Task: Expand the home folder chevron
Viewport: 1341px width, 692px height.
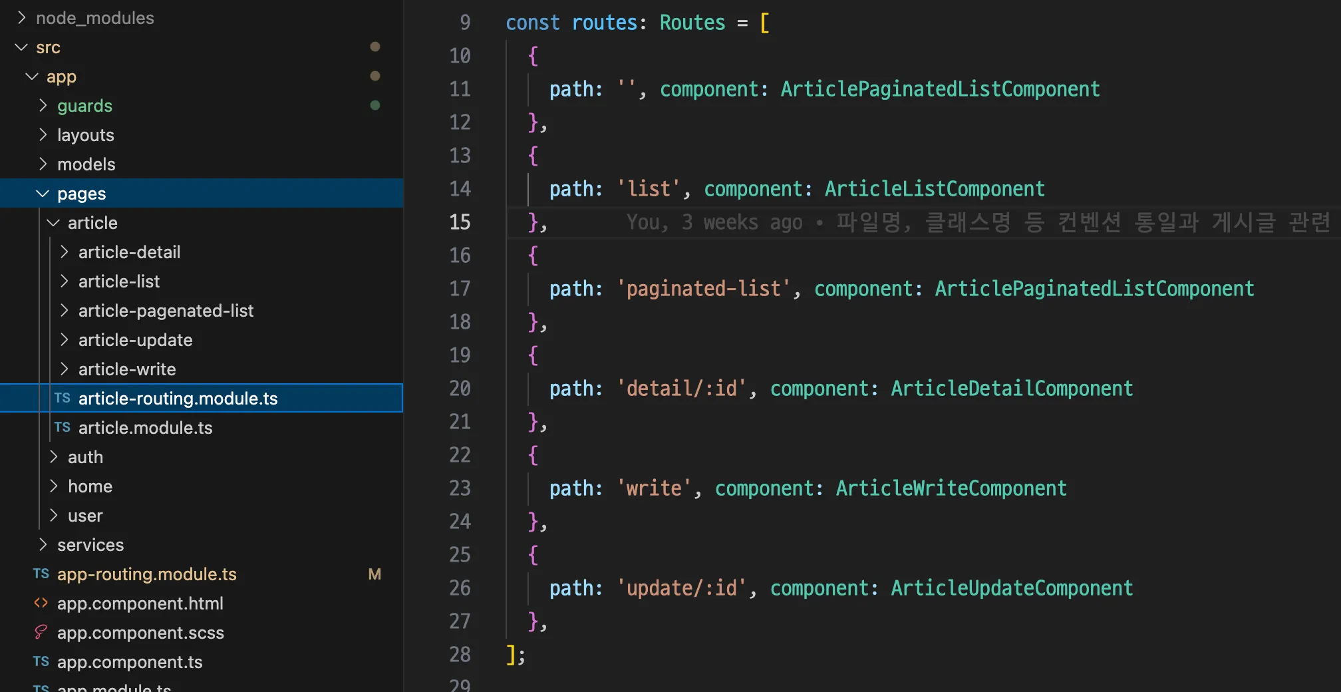Action: 53,486
